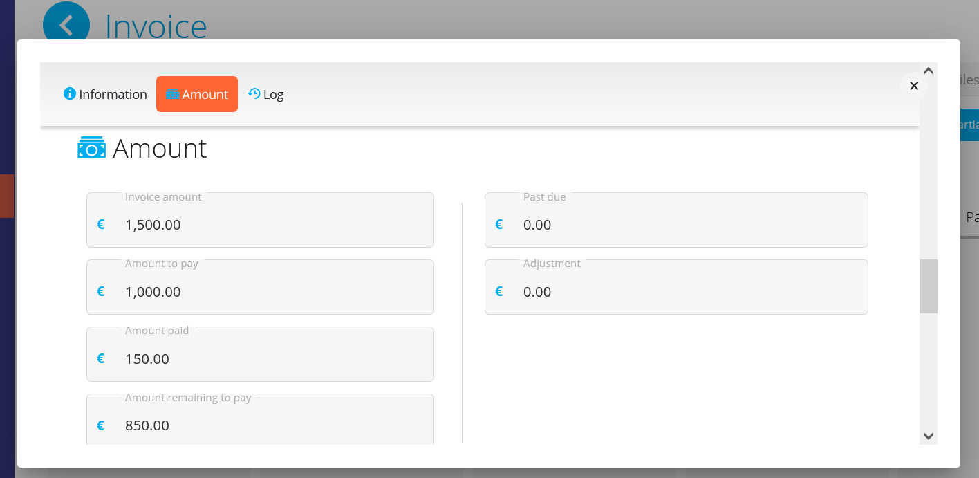Select the Amount tab
This screenshot has height=478, width=979.
(x=197, y=94)
